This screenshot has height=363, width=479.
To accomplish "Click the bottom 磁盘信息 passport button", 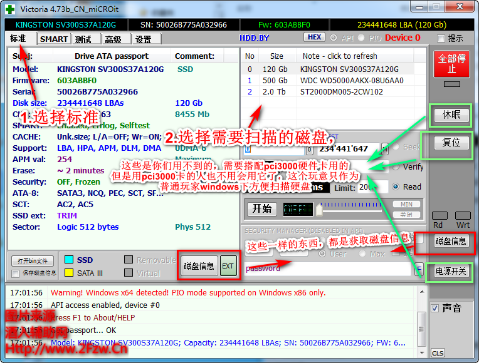I will [x=199, y=266].
